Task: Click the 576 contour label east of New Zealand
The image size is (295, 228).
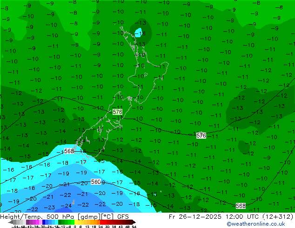Action: (201, 135)
